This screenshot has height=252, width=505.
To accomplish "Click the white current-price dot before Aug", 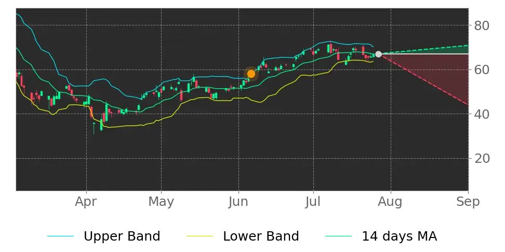I will coord(378,54).
